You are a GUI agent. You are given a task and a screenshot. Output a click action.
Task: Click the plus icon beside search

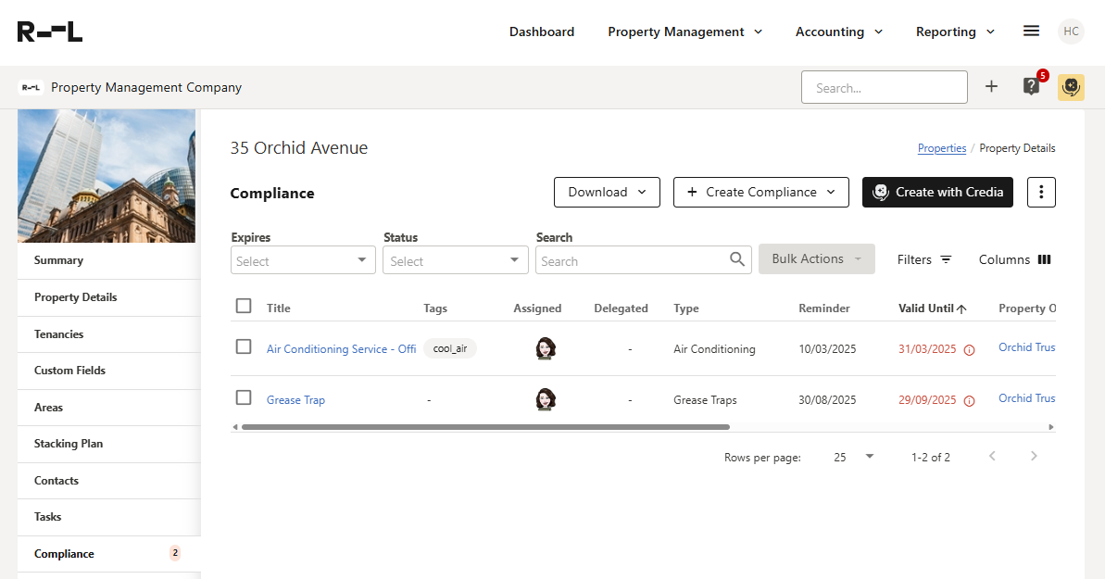point(991,86)
